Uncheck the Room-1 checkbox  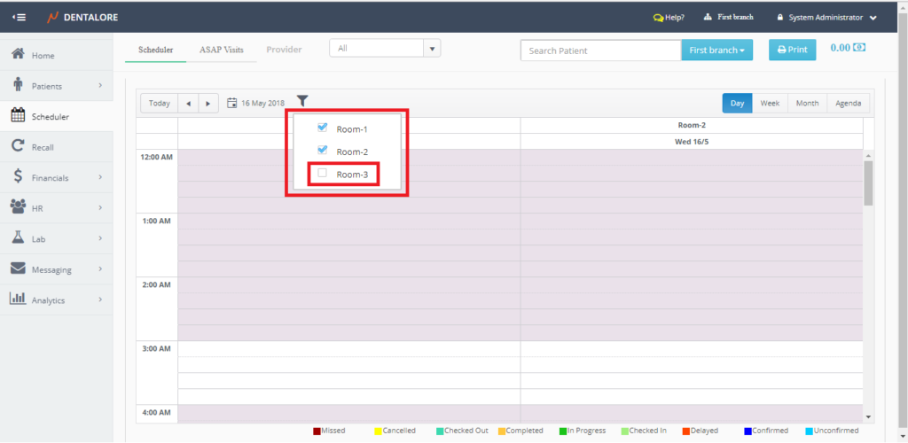pyautogui.click(x=323, y=128)
